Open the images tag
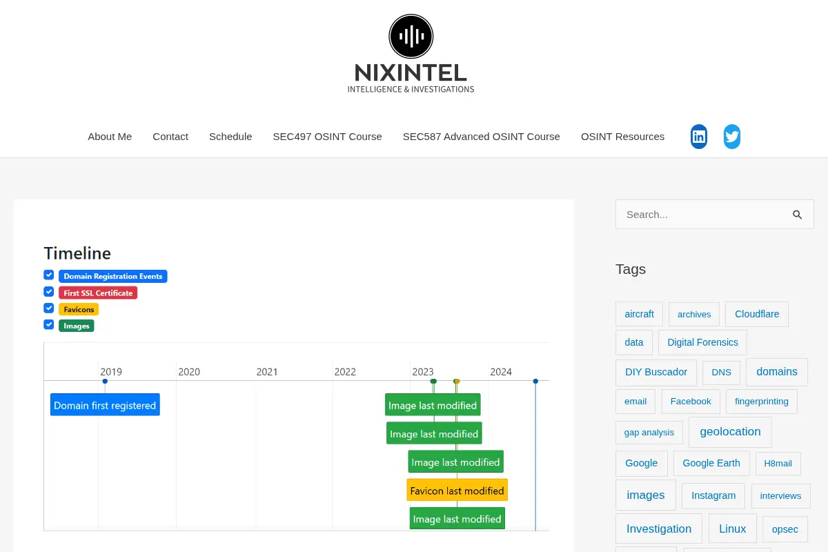 coord(646,495)
